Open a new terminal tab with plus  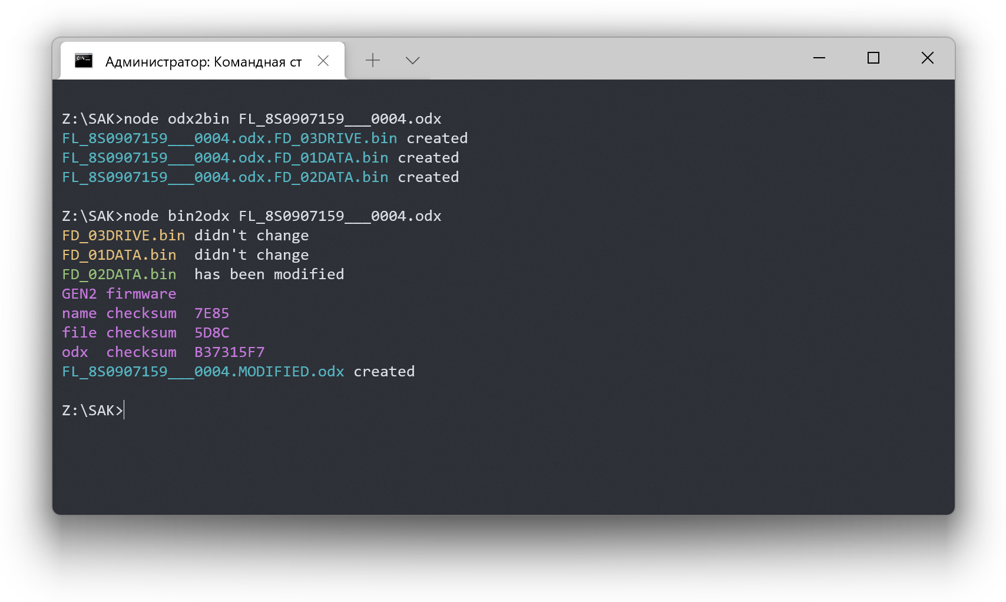click(x=373, y=60)
